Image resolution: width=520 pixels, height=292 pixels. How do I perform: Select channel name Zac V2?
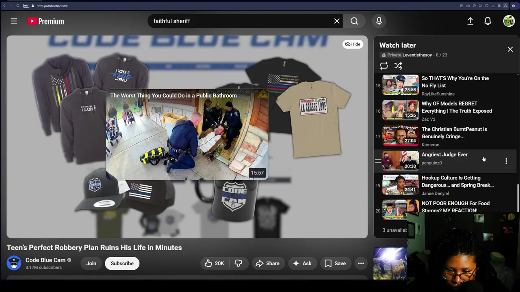pos(428,119)
